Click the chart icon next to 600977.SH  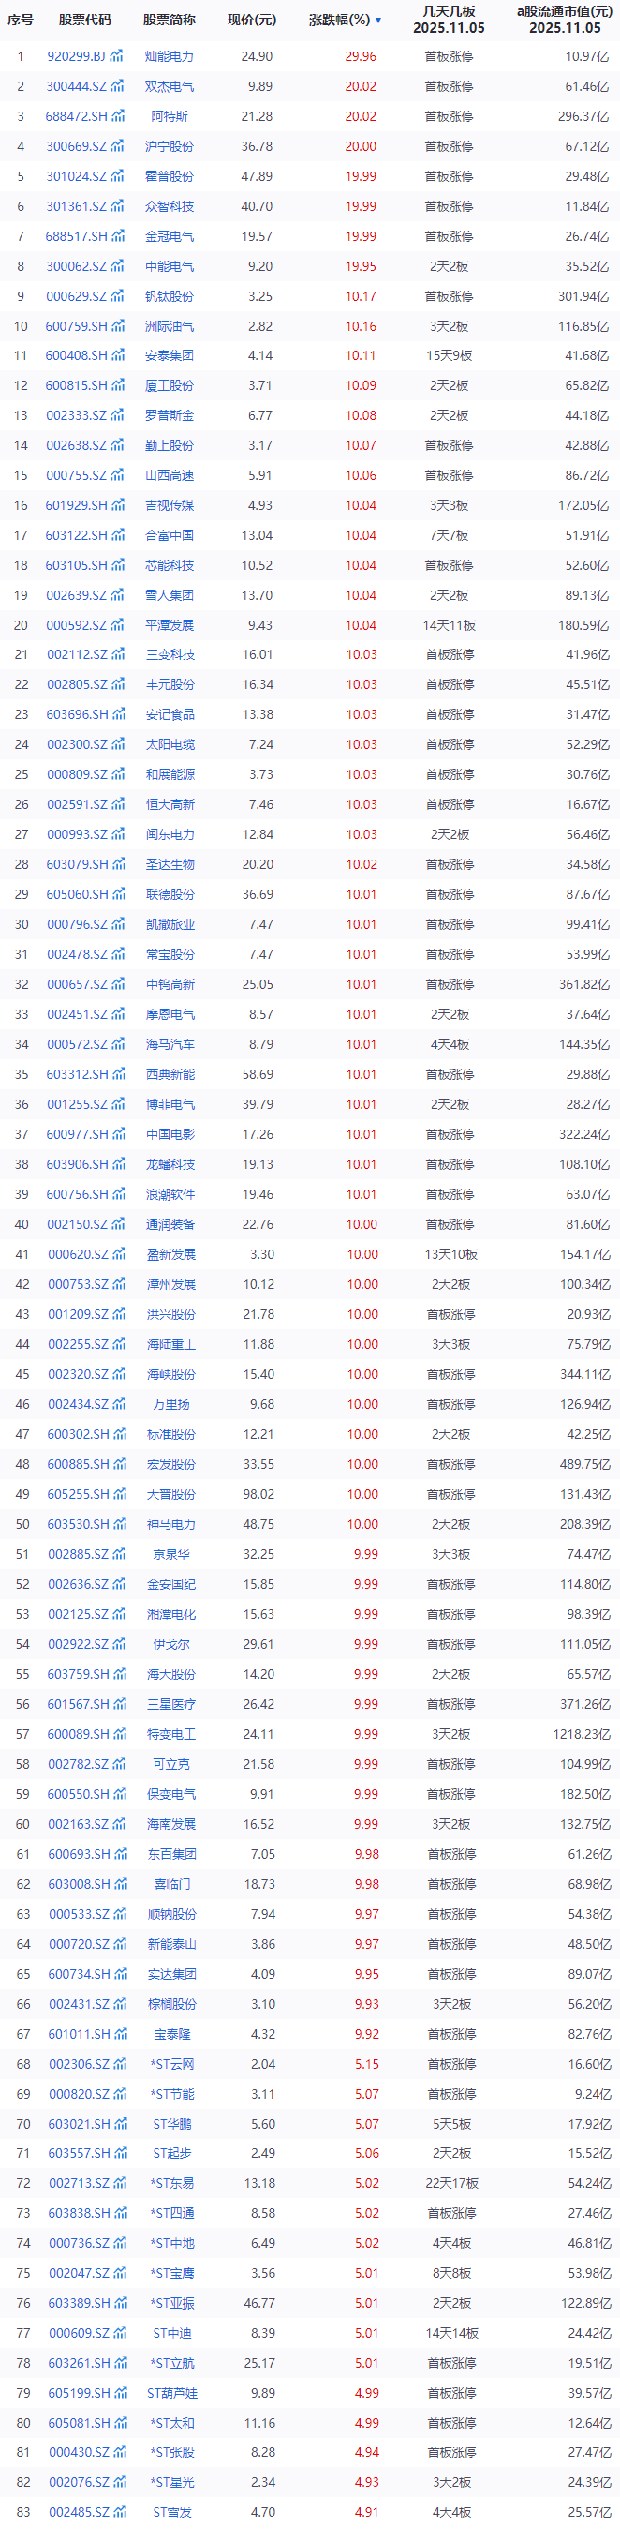119,1135
